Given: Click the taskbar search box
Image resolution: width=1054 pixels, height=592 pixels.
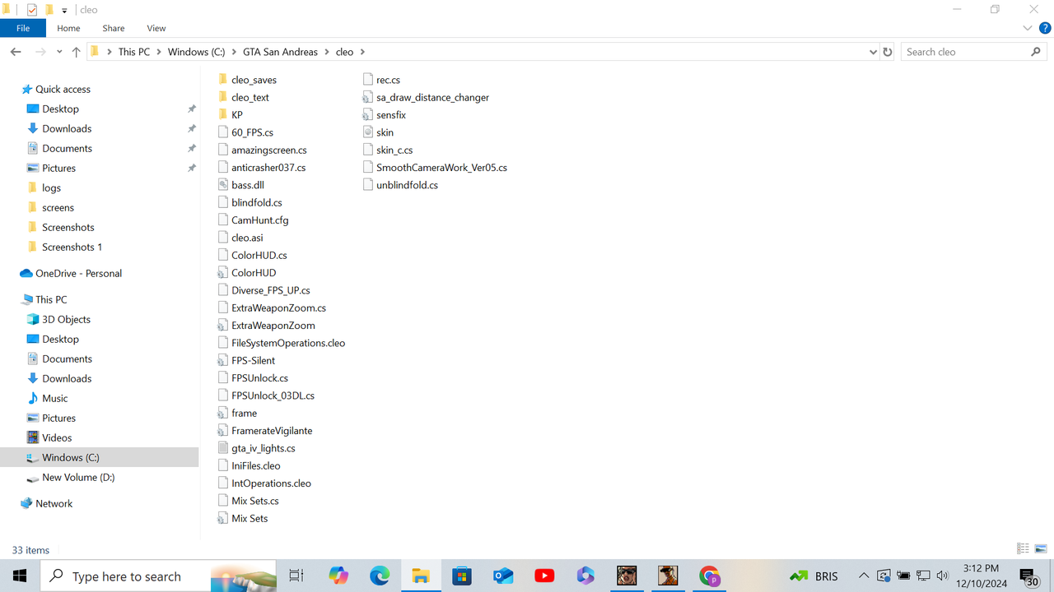Looking at the screenshot, I should click(x=158, y=576).
